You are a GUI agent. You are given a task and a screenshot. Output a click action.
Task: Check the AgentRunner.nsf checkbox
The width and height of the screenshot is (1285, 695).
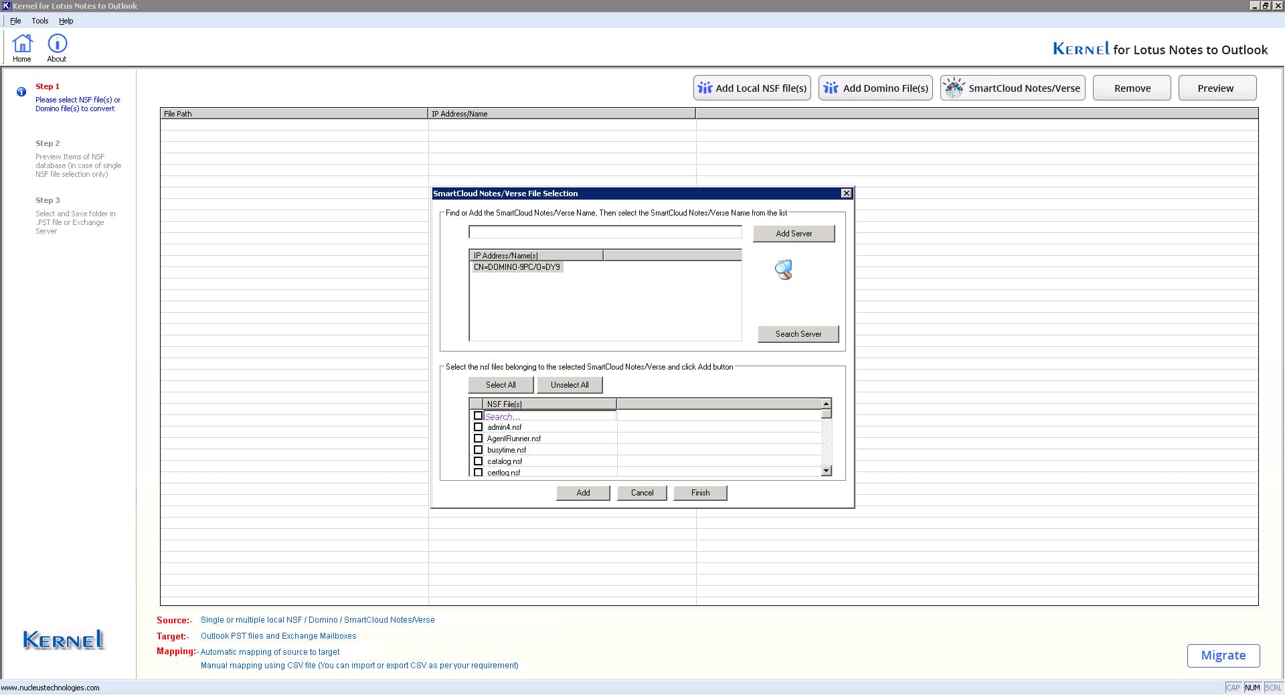(x=478, y=439)
